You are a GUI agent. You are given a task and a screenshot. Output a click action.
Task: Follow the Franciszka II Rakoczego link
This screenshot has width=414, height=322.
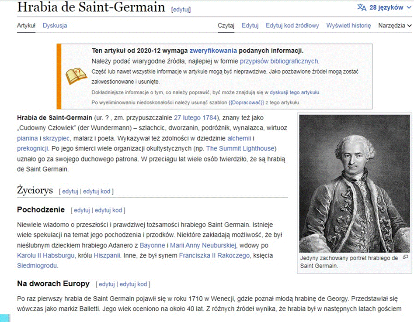click(214, 255)
